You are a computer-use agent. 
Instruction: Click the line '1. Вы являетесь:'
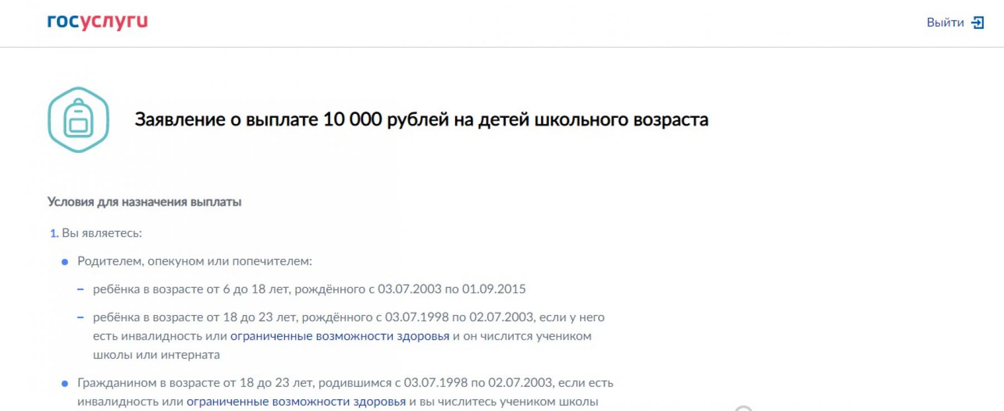tap(96, 233)
